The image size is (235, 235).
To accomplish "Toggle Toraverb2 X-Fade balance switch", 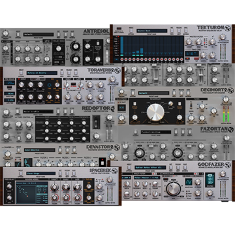I will click(x=74, y=84).
